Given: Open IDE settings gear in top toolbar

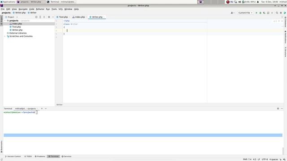Looking at the screenshot, I should [281, 13].
